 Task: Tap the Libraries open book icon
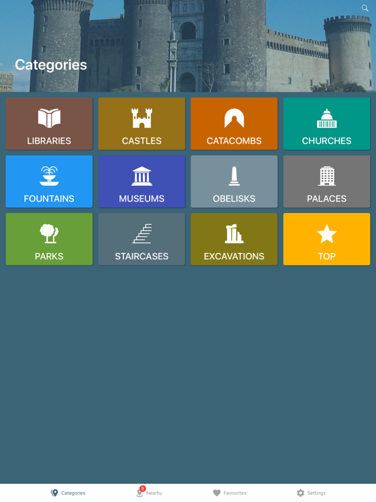[x=49, y=118]
